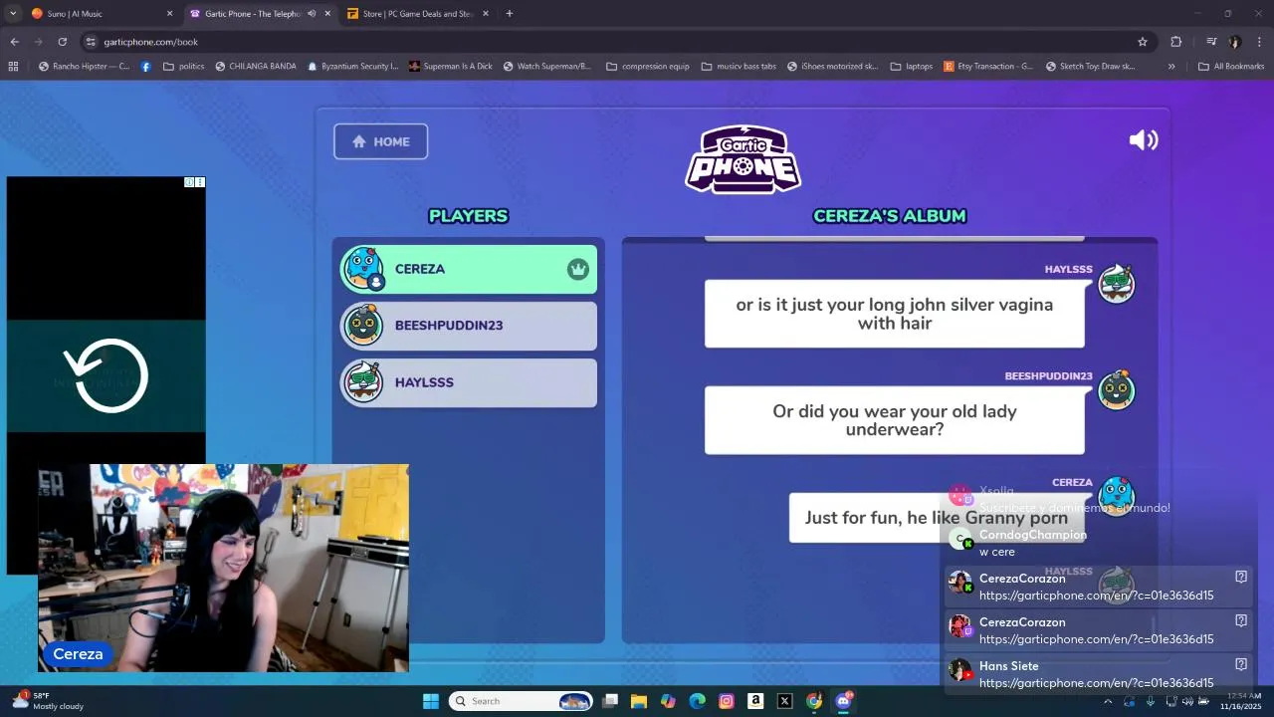Open Microsoft Edge from the taskbar
The height and width of the screenshot is (717, 1274).
(698, 701)
